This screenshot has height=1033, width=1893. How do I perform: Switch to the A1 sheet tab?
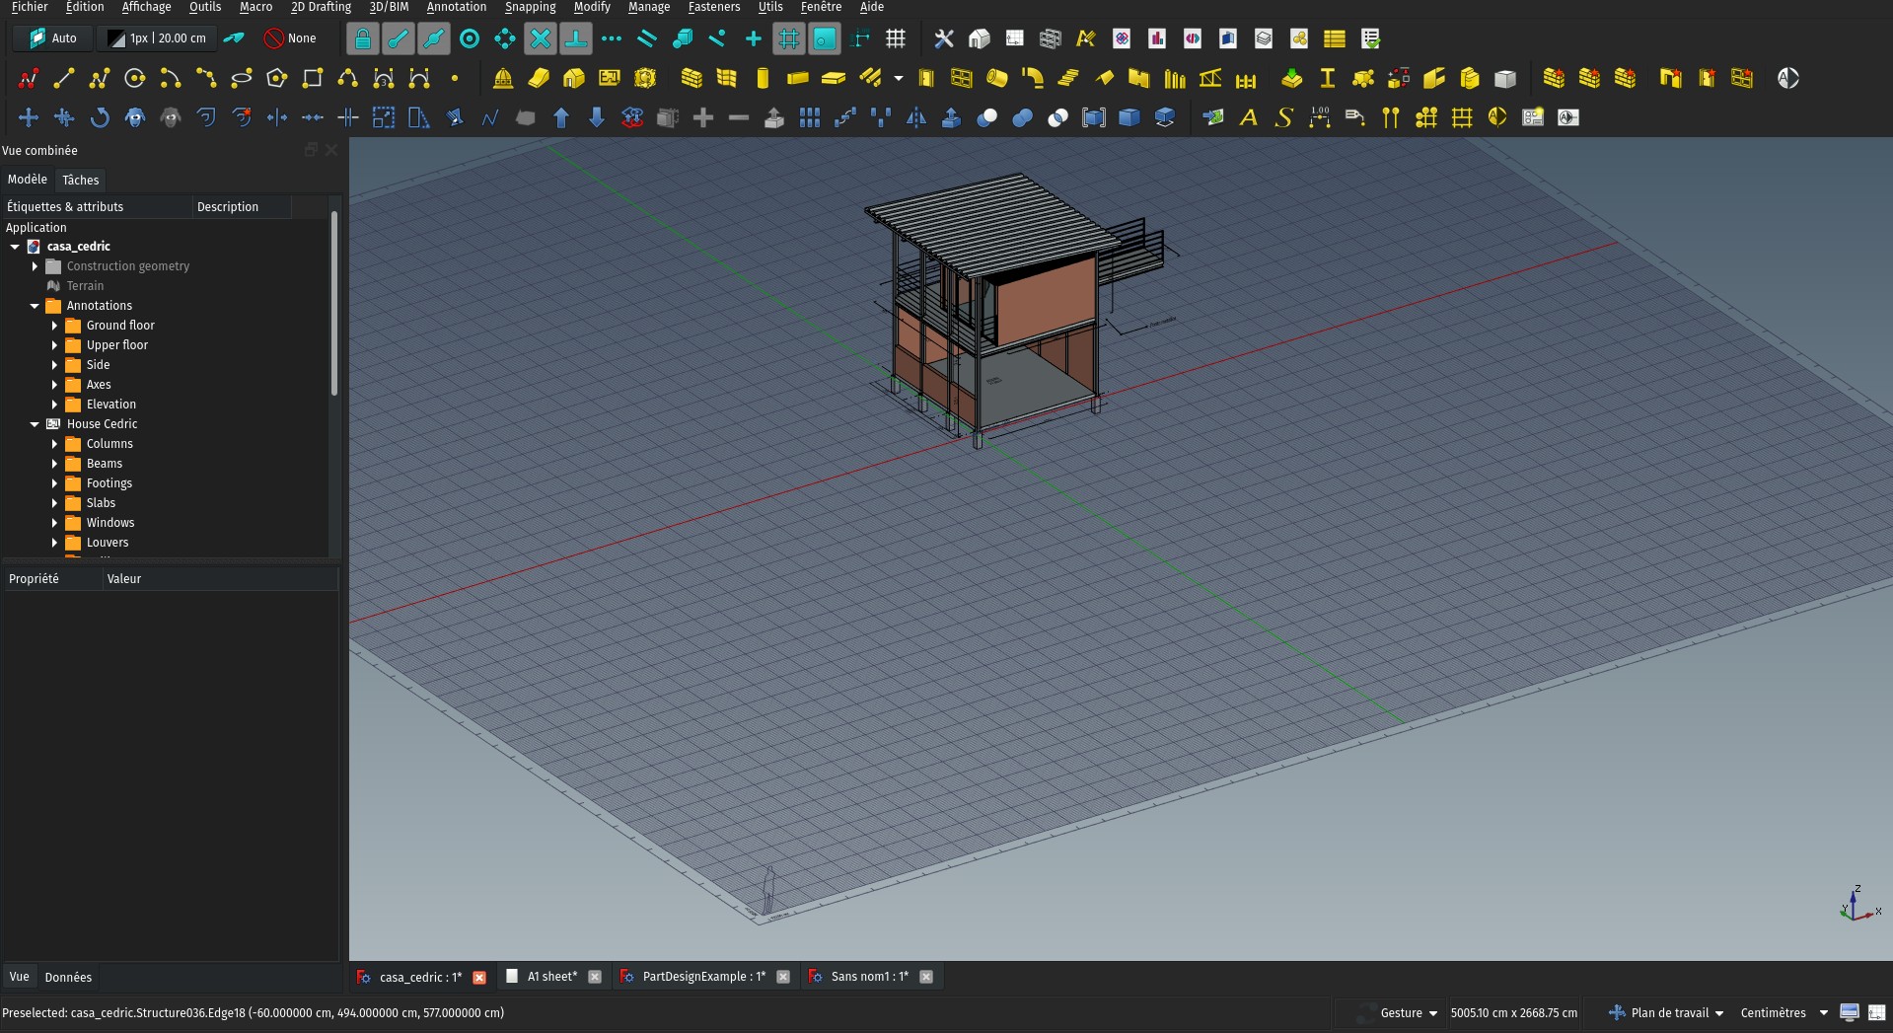coord(552,977)
